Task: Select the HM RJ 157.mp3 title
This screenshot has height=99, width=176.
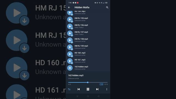Action: [81, 32]
